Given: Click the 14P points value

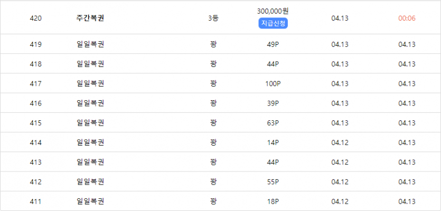Looking at the screenshot, I should click(273, 143).
